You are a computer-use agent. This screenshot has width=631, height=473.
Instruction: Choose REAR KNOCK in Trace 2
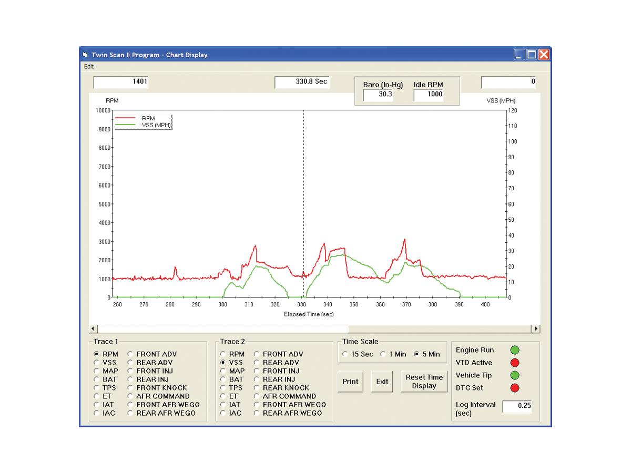[257, 388]
